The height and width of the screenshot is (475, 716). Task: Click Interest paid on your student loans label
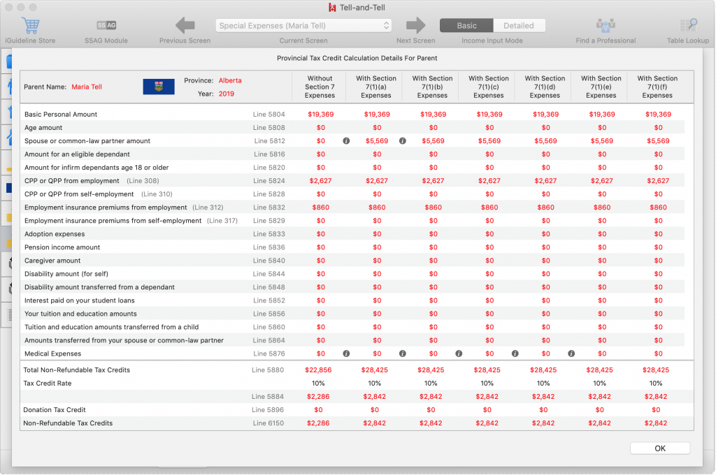[x=80, y=300]
